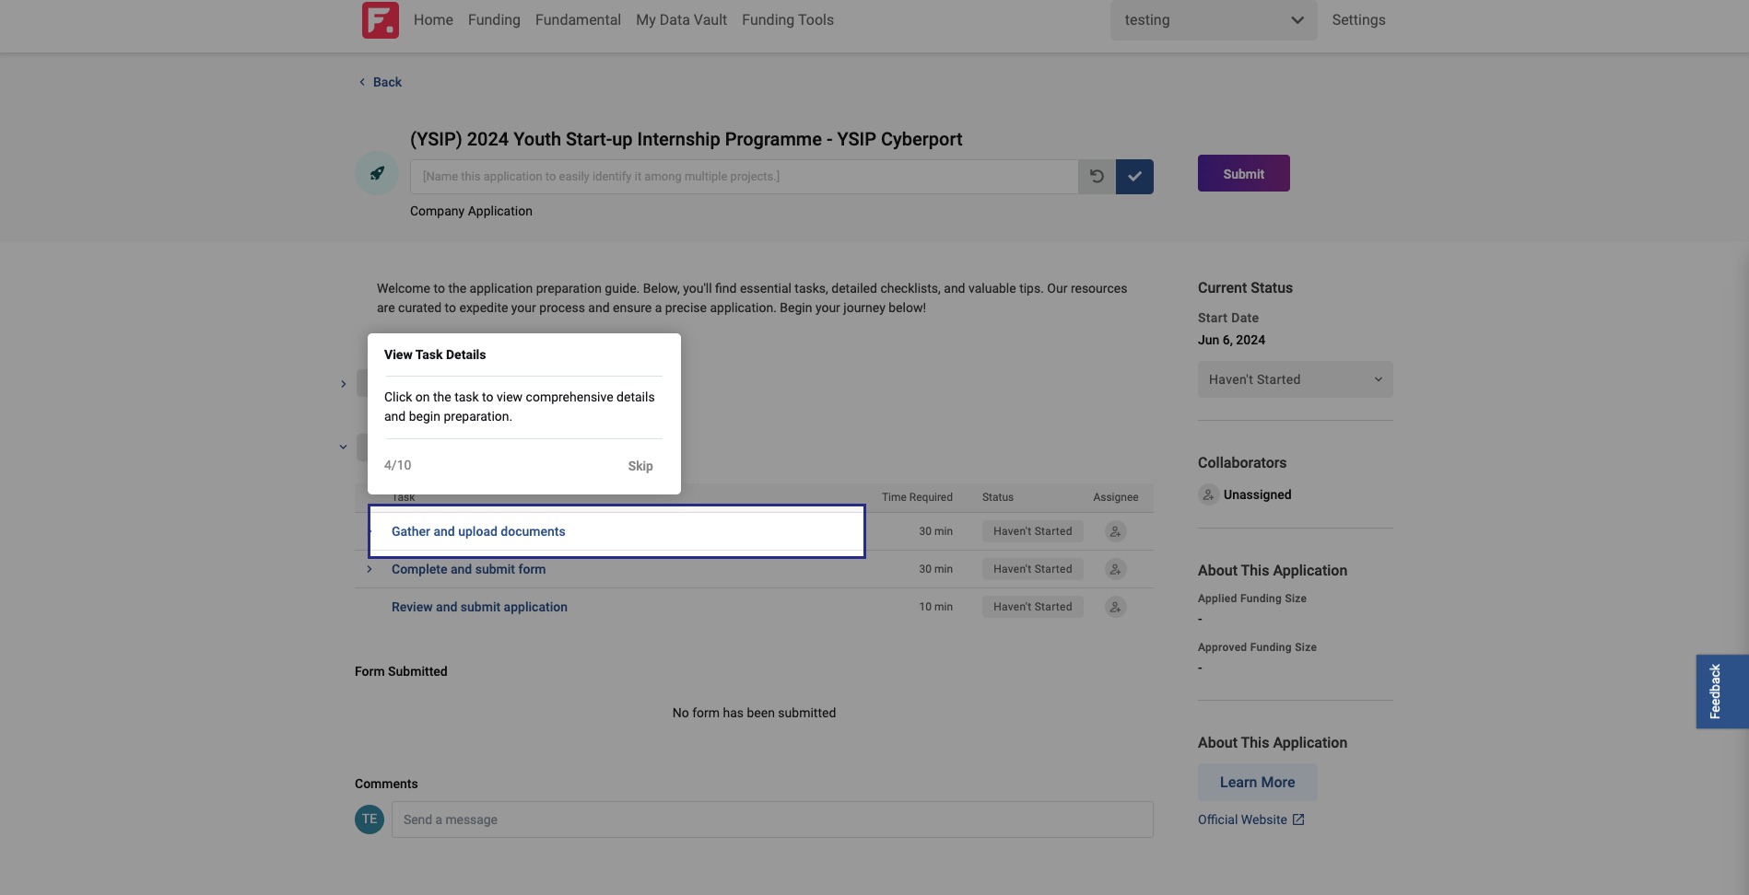Screen dimensions: 1749x895
Task: Go to Funding Tools in navigation
Action: pos(787,20)
